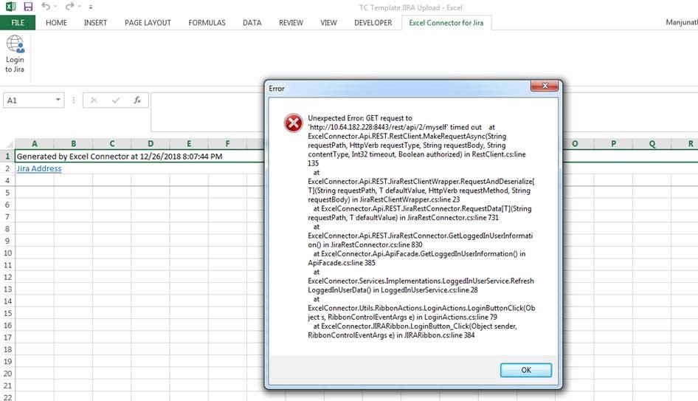Select column A header
The width and height of the screenshot is (698, 401).
point(34,143)
